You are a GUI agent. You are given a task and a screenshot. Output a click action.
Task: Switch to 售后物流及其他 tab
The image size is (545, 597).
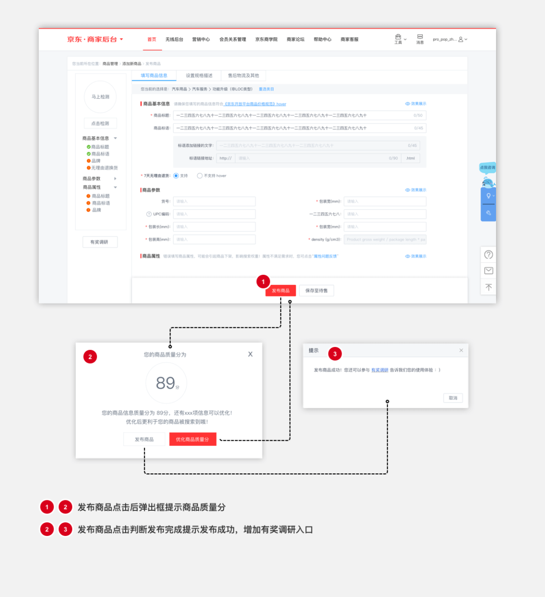[243, 76]
